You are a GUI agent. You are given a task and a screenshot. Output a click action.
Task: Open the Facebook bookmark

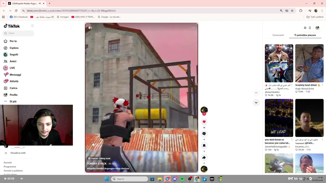click(x=19, y=17)
